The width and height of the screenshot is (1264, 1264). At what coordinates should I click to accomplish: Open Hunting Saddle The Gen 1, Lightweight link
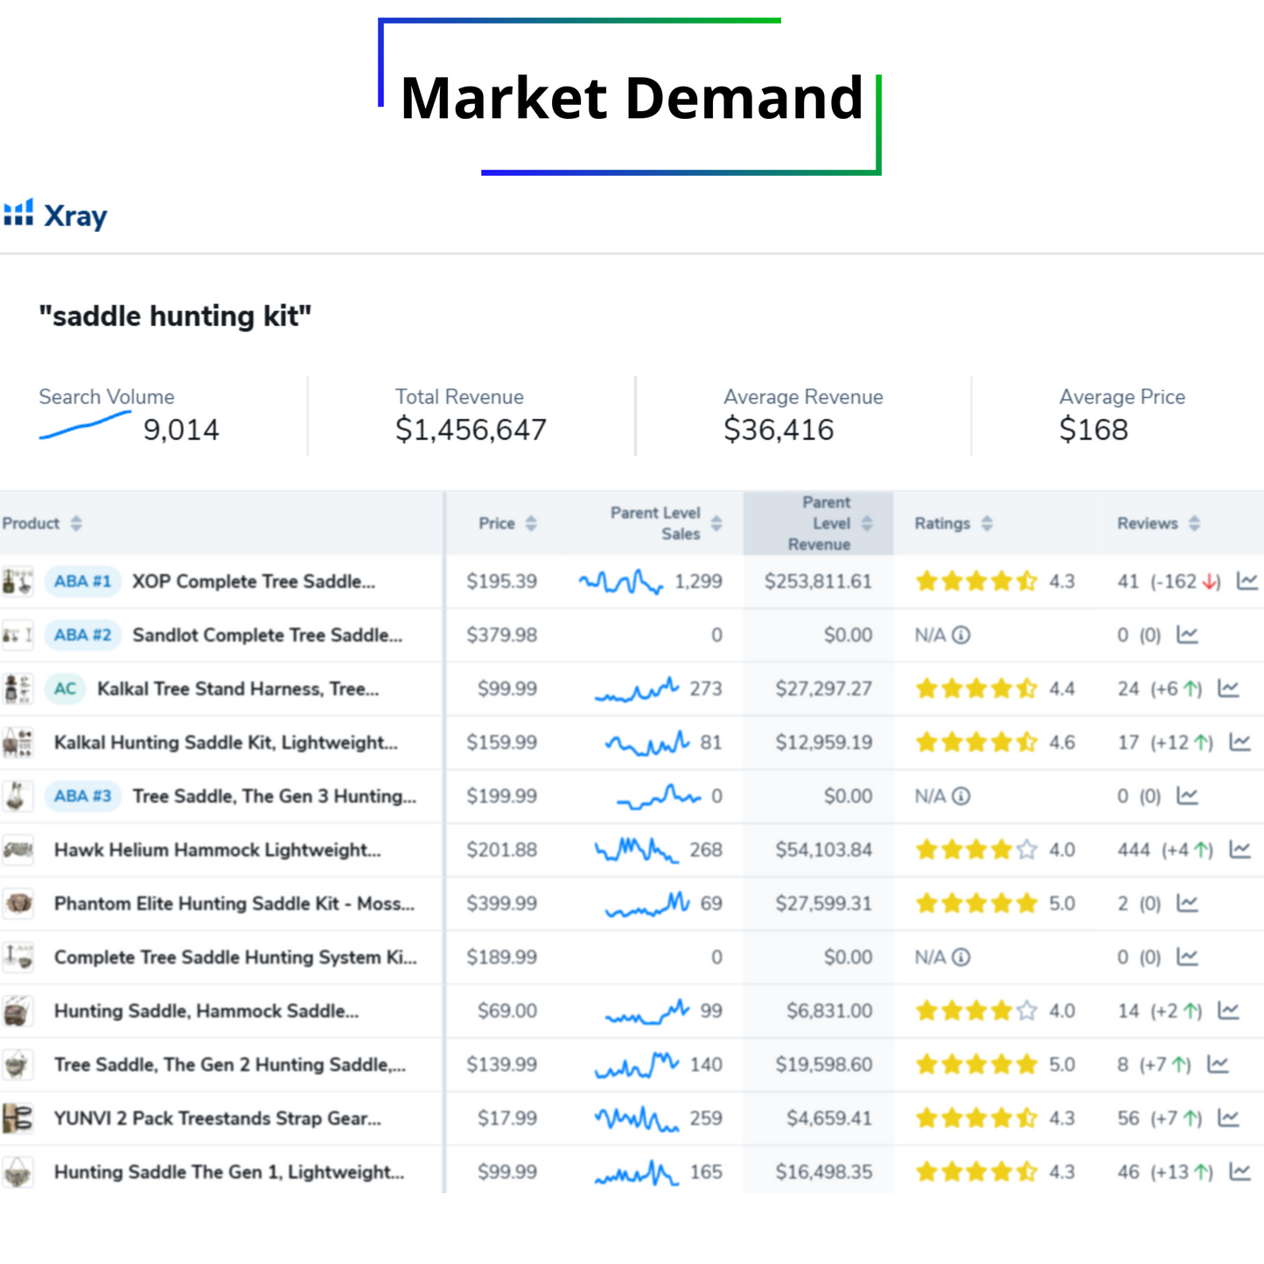tap(229, 1172)
